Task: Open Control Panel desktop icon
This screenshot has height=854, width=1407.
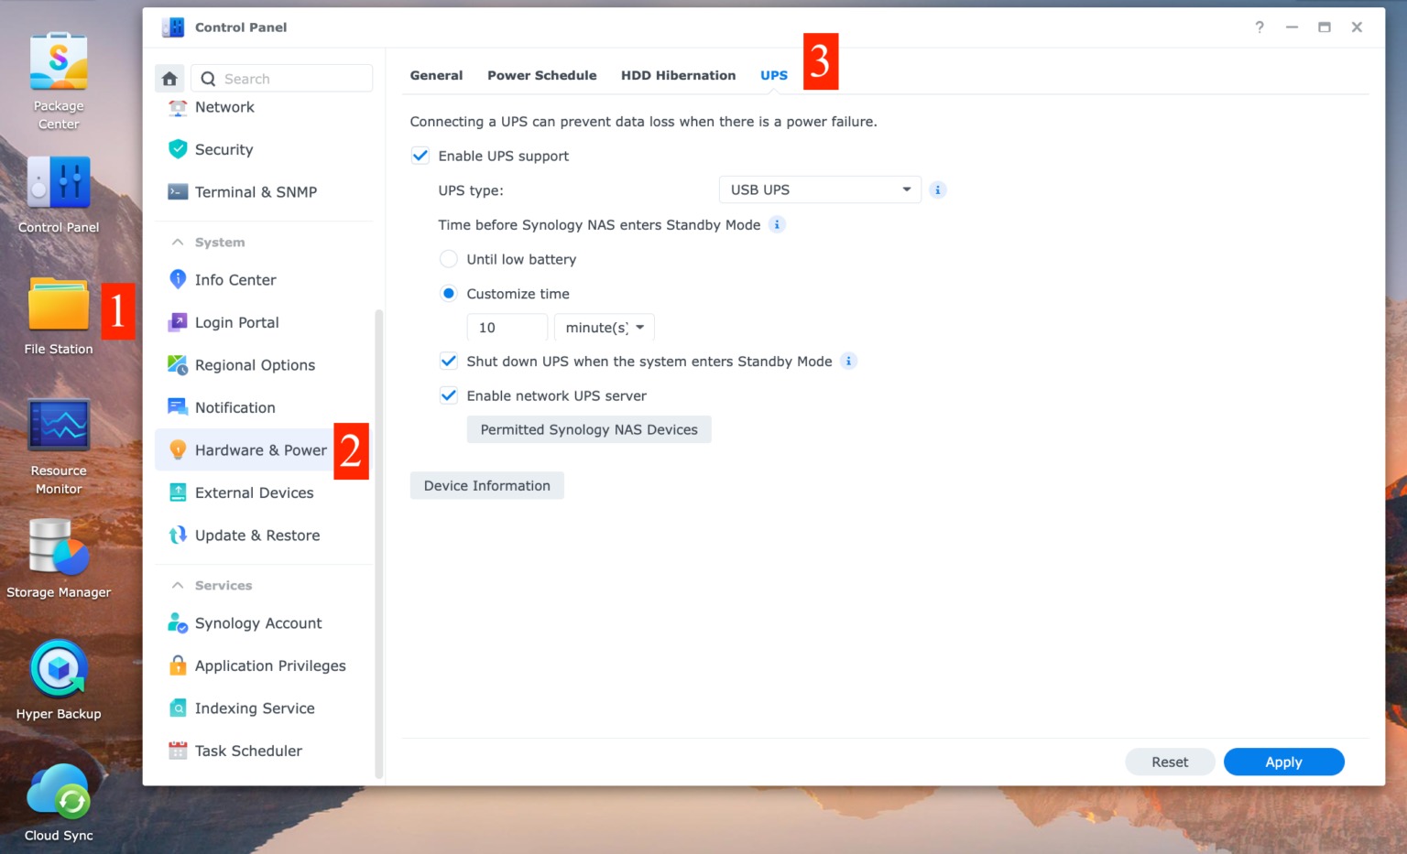Action: (59, 182)
